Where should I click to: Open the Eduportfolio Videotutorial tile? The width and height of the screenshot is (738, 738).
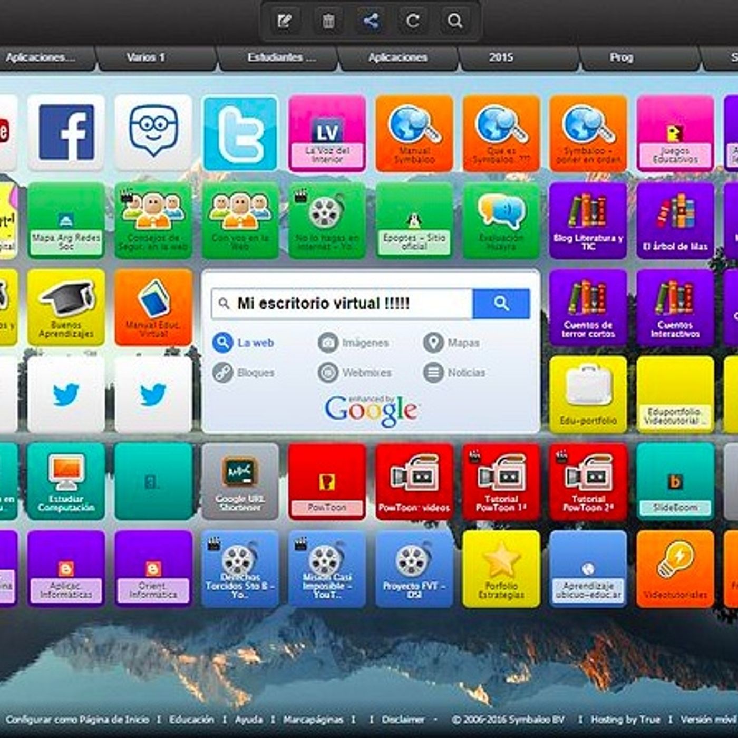[675, 394]
